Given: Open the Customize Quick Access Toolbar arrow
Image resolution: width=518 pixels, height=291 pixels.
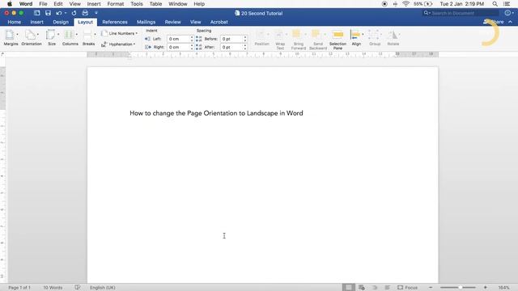Looking at the screenshot, I should (96, 13).
